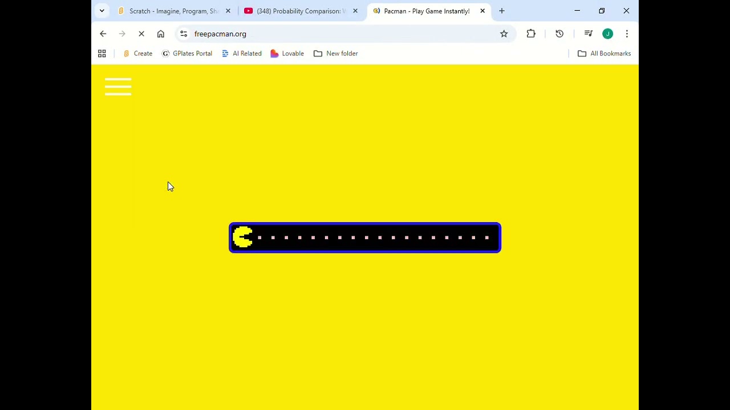Open the hamburger menu on Pacman page
This screenshot has width=730, height=410.
(118, 87)
